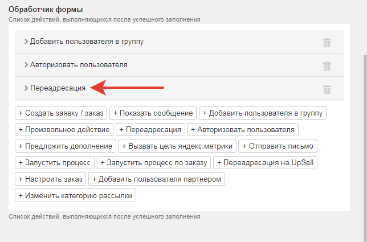Expand the 'Добавить пользователя в группу' row chevron
367x242 pixels.
click(x=26, y=42)
